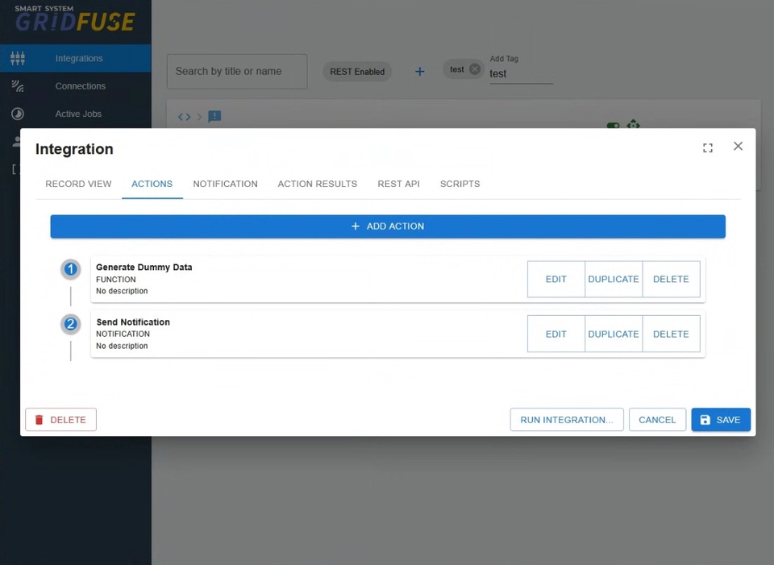This screenshot has width=774, height=565.
Task: Click the FUNCTION type label
Action: pos(116,280)
